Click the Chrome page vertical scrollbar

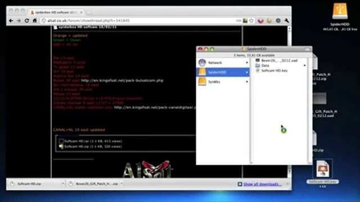290,101
